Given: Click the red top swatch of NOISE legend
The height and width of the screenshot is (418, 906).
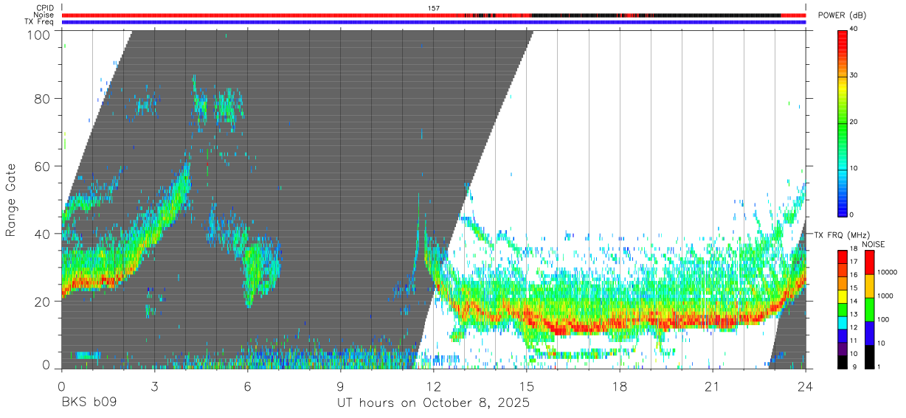Looking at the screenshot, I should click(870, 262).
